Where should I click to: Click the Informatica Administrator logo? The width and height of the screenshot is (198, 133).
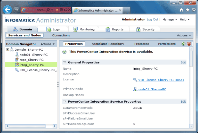click(x=40, y=20)
